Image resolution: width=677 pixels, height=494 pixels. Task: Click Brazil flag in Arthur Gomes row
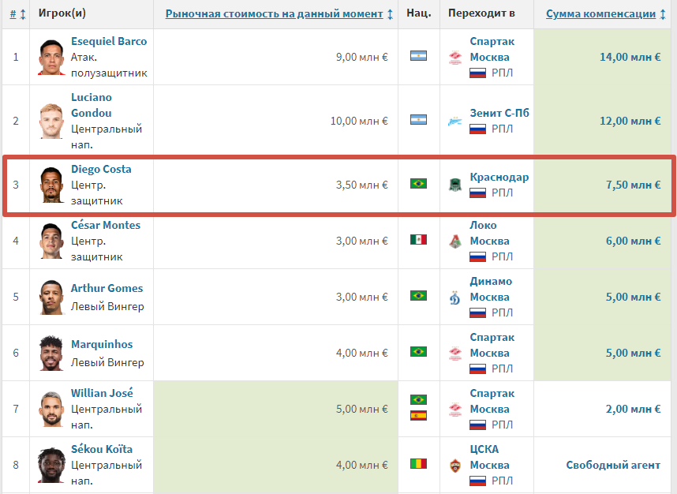pyautogui.click(x=418, y=296)
